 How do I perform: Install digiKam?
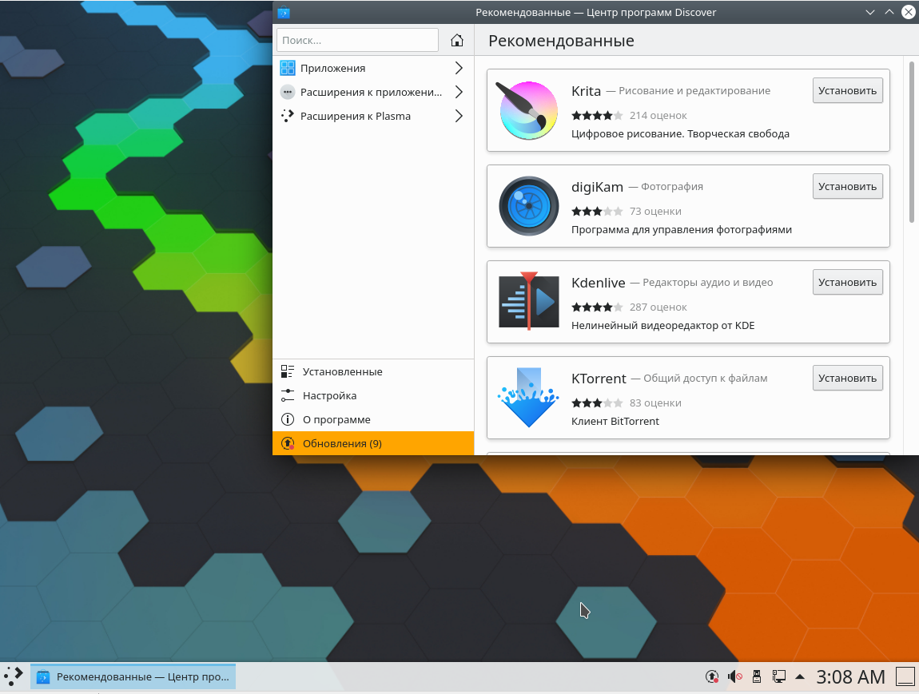(x=848, y=186)
